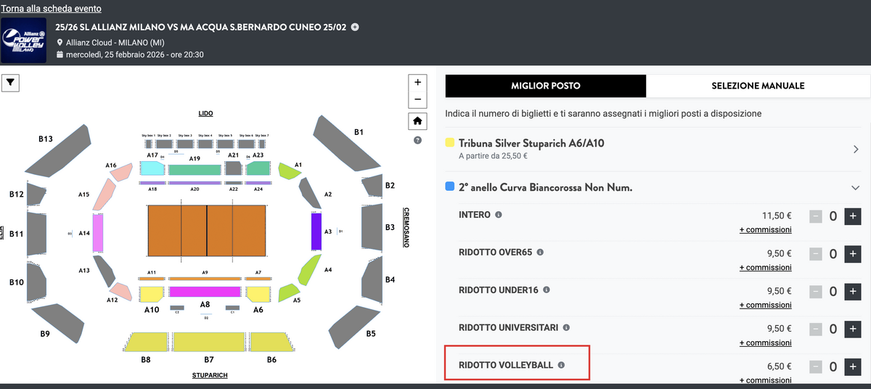Switch to MIGLIOR POSTO tab
Image resolution: width=871 pixels, height=389 pixels.
(545, 86)
